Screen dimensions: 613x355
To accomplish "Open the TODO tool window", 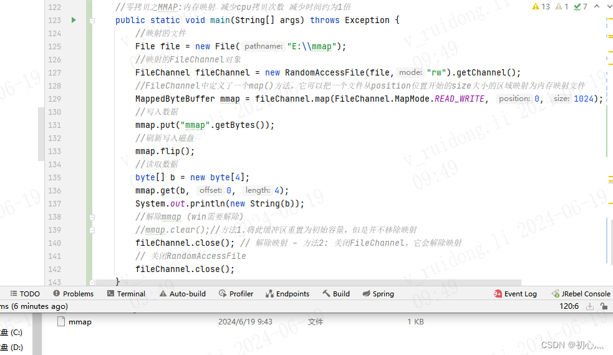I will pyautogui.click(x=25, y=294).
